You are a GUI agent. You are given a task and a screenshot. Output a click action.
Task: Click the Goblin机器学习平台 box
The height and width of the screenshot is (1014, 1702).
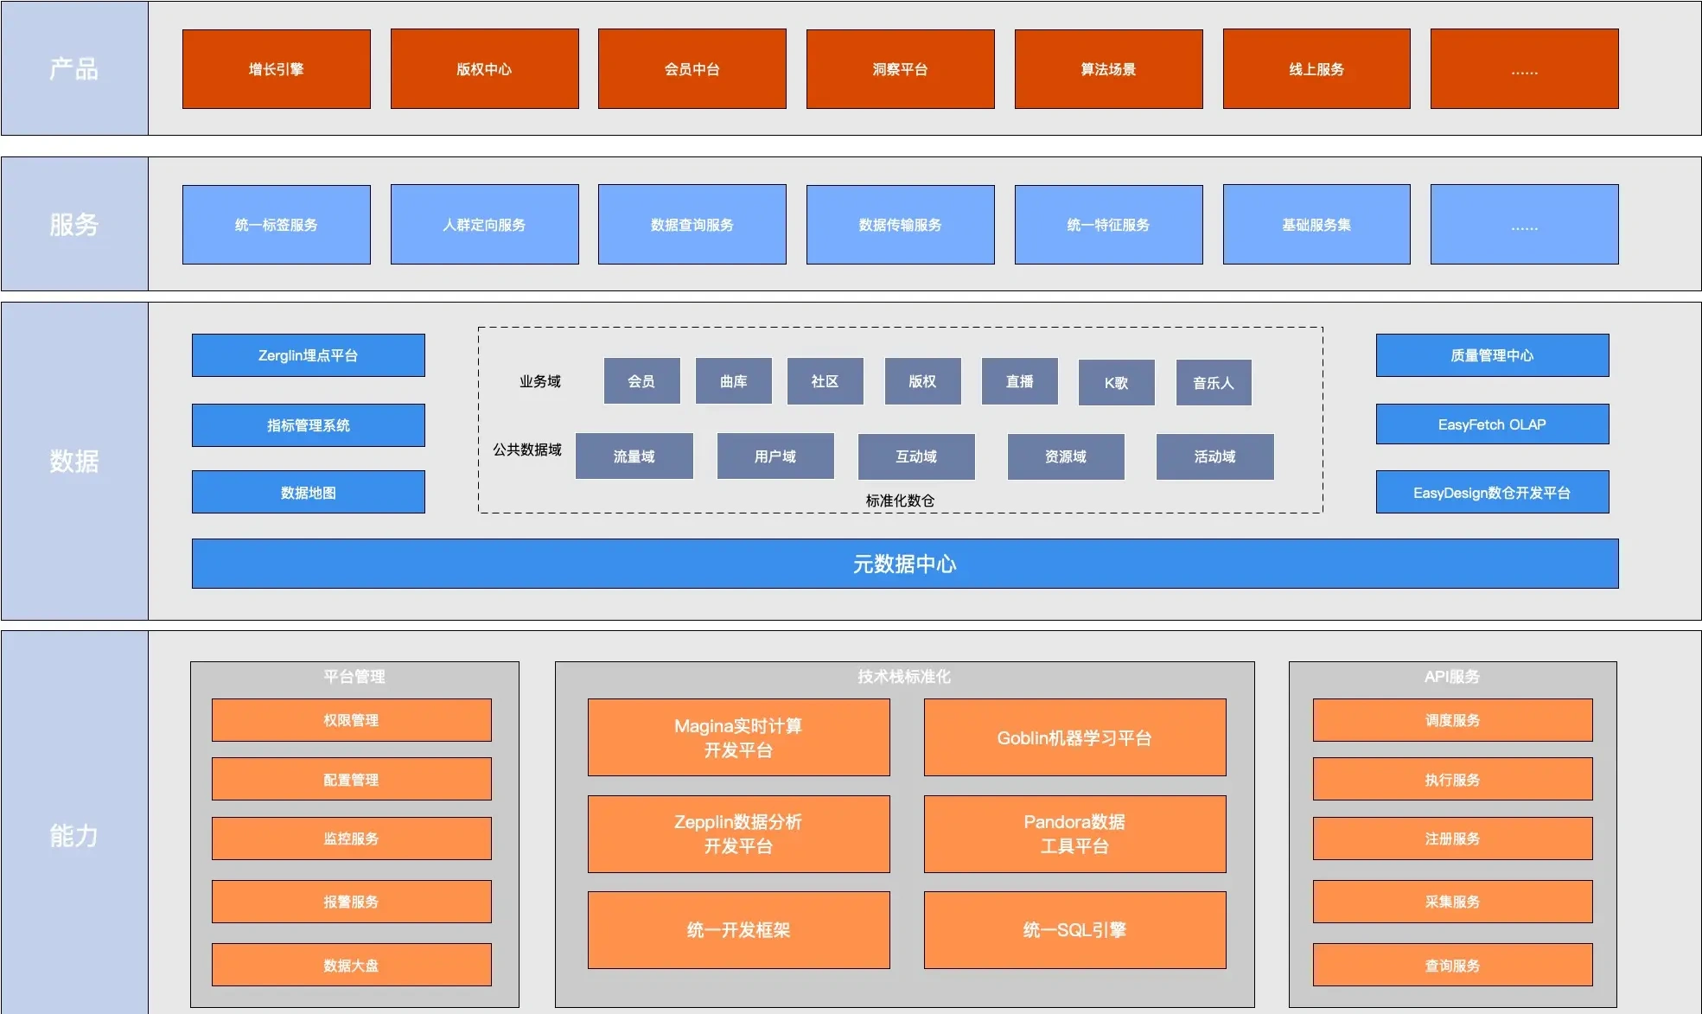click(1074, 737)
